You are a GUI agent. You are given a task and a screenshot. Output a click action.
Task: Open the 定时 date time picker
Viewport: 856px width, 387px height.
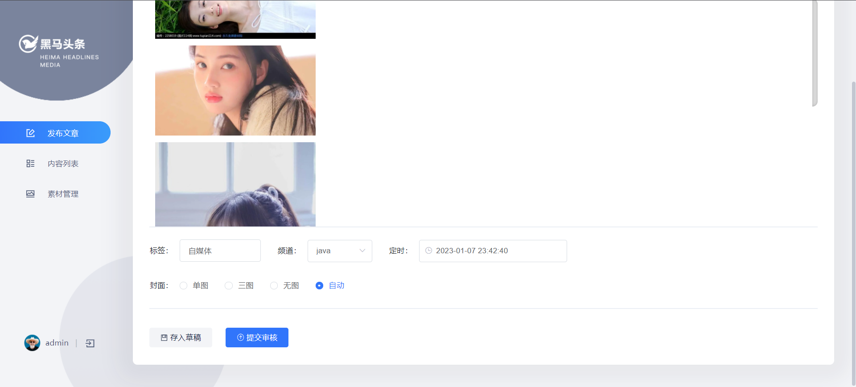click(x=493, y=251)
